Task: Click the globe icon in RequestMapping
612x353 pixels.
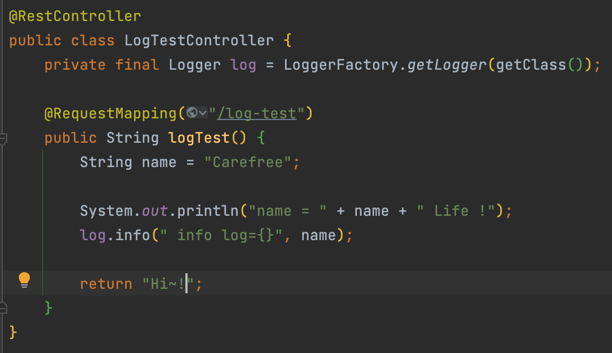Action: 191,113
